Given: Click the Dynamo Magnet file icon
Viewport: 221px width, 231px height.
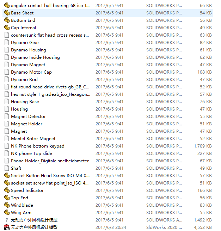Looking at the screenshot, I should click(x=7, y=64).
